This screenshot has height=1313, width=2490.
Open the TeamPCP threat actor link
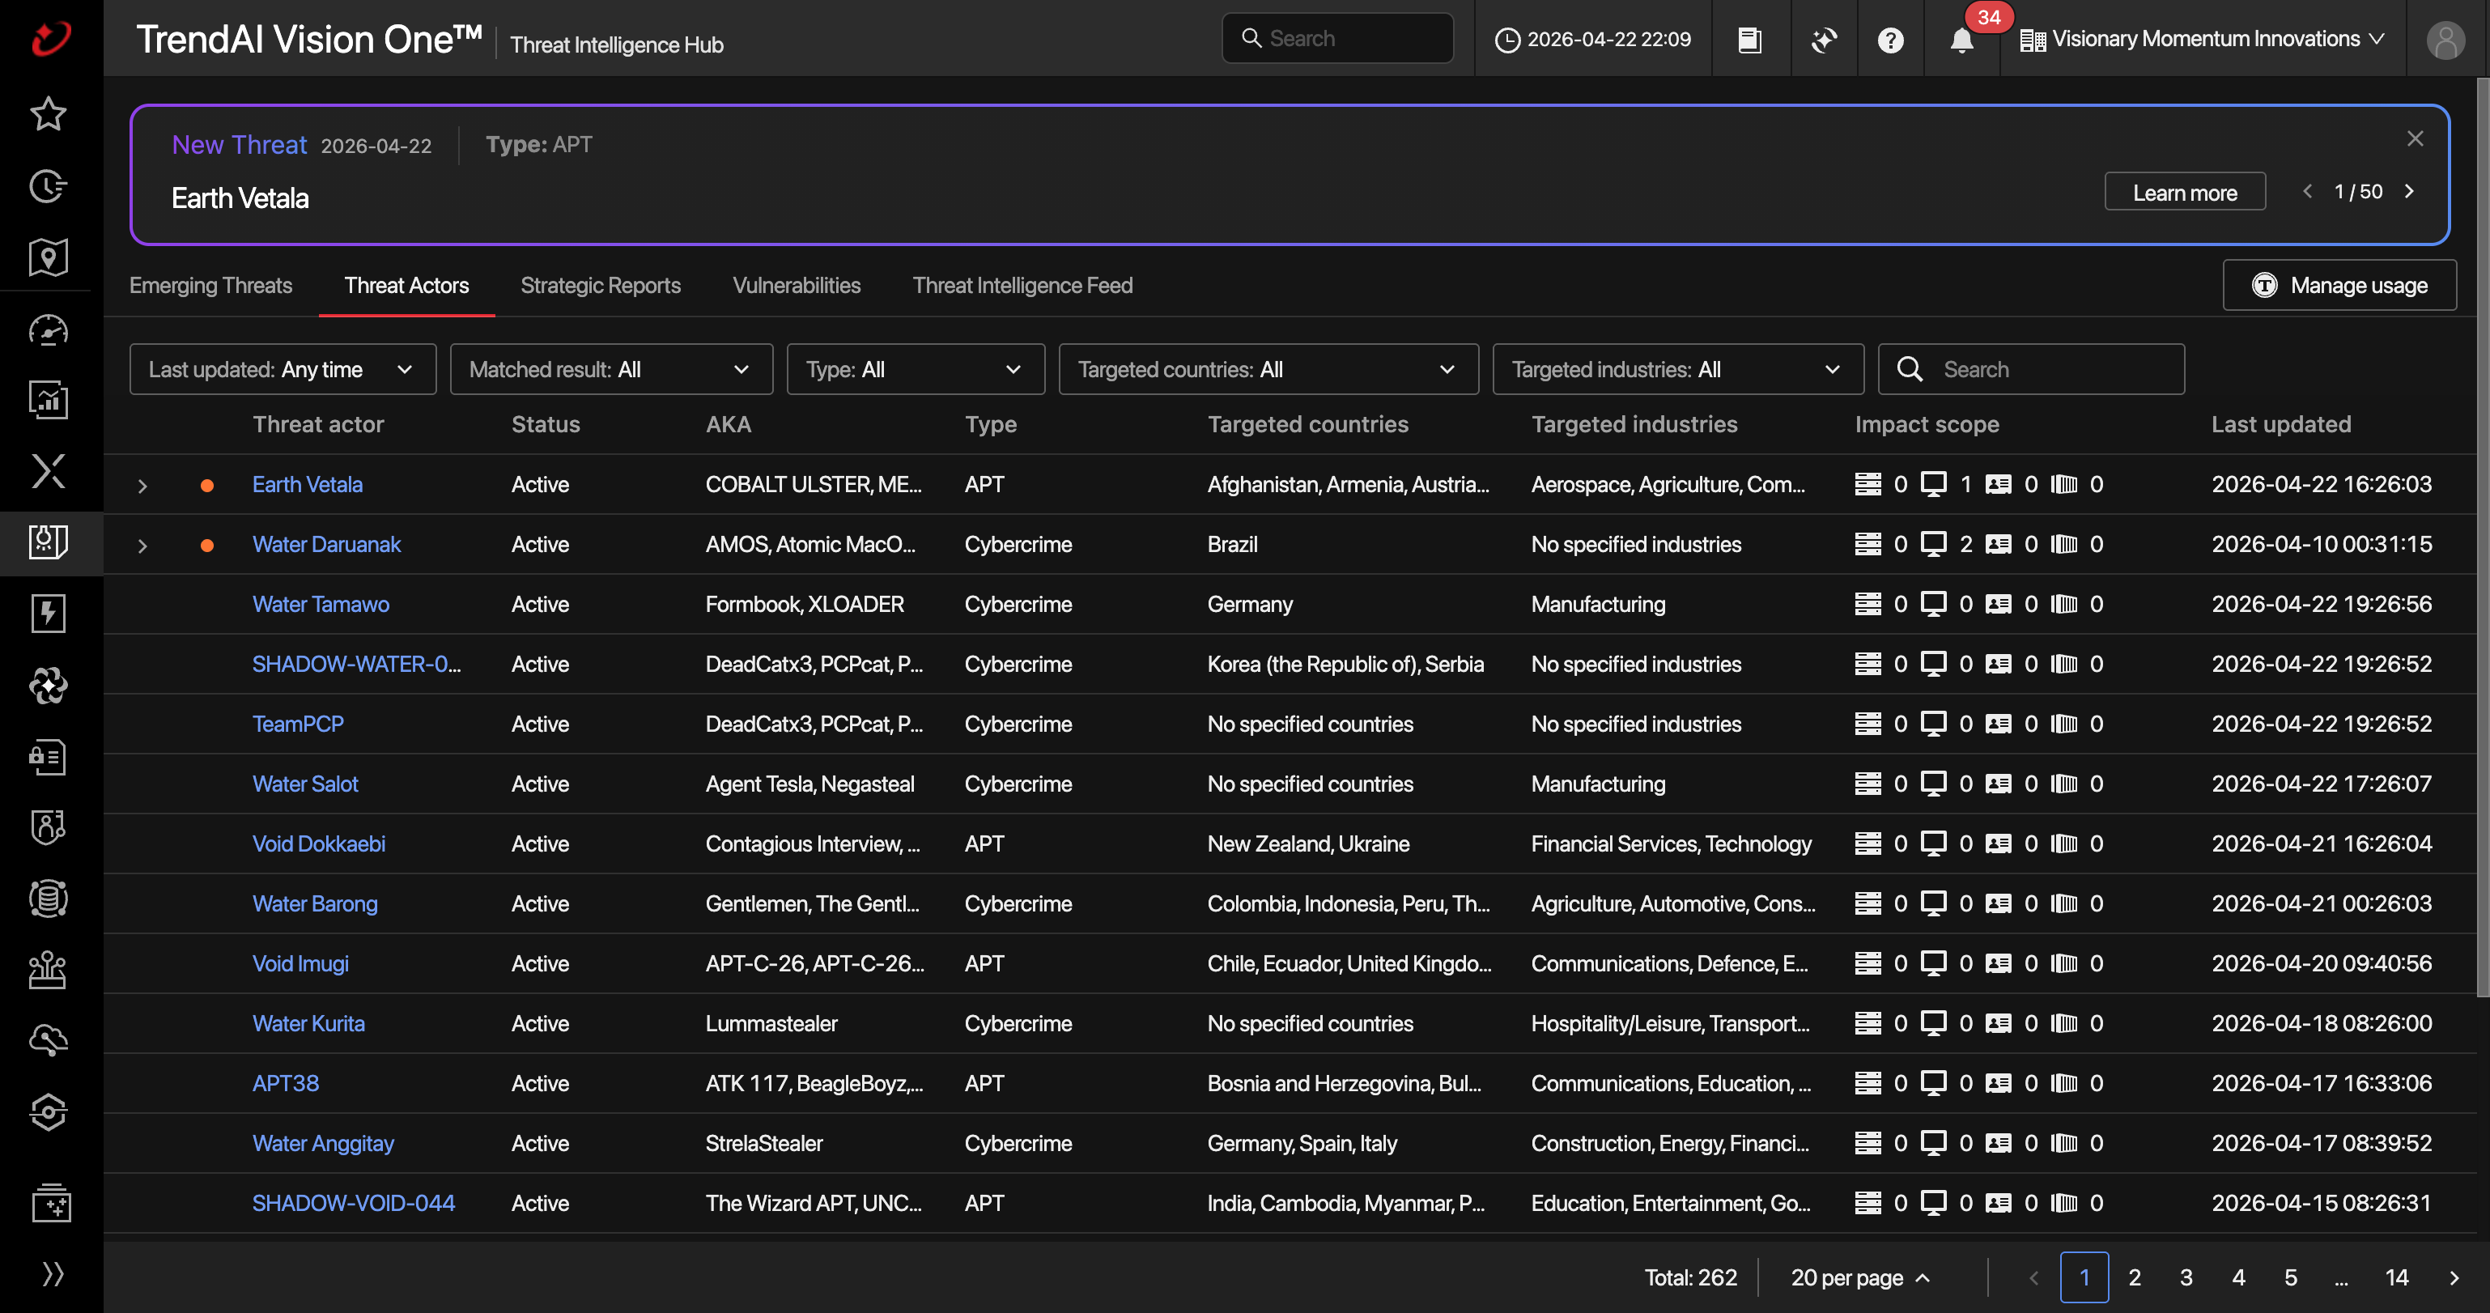pos(298,724)
